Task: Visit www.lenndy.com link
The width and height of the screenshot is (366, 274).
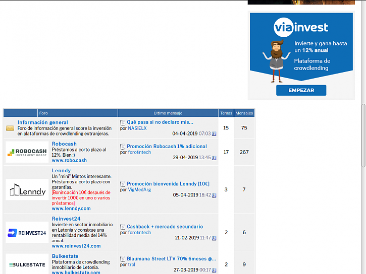Action: click(x=71, y=209)
